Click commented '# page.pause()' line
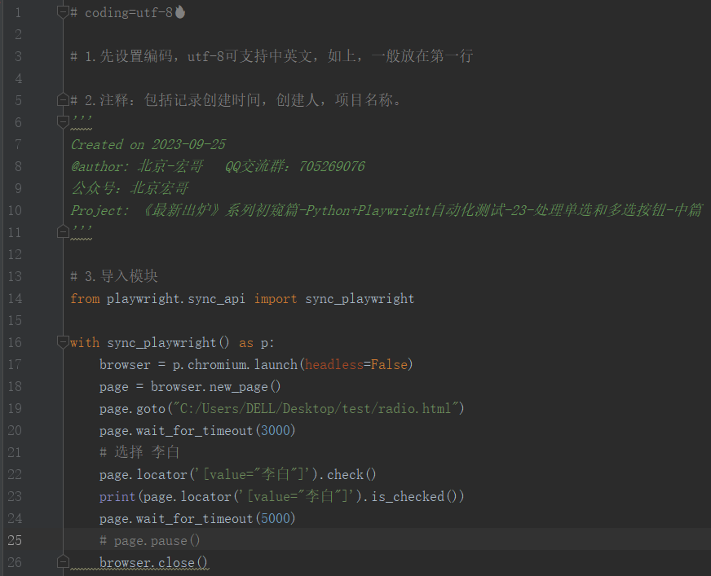The image size is (711, 576). click(150, 541)
